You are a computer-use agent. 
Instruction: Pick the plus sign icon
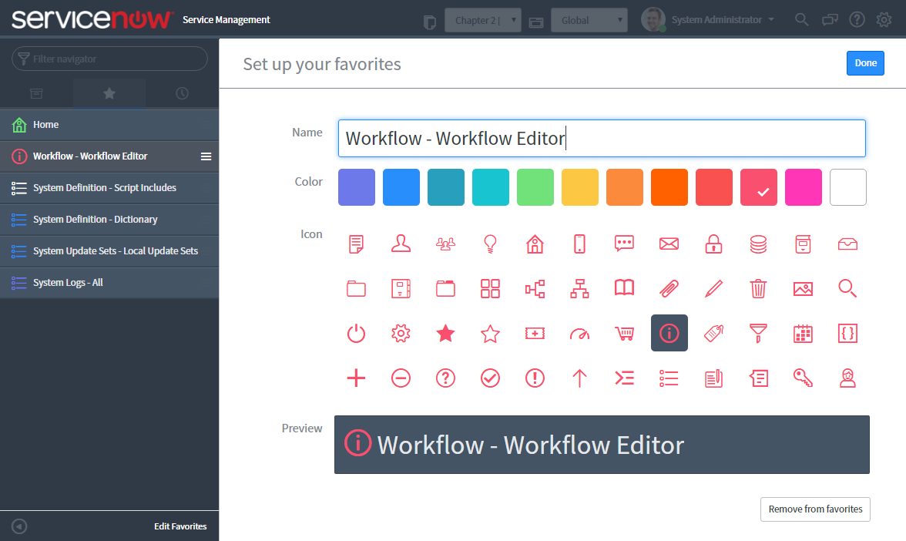point(356,378)
